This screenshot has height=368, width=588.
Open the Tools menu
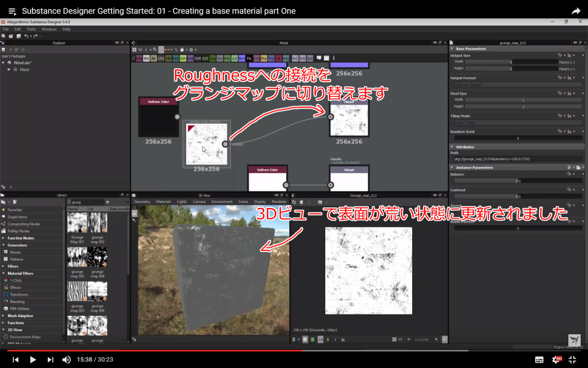pos(31,29)
